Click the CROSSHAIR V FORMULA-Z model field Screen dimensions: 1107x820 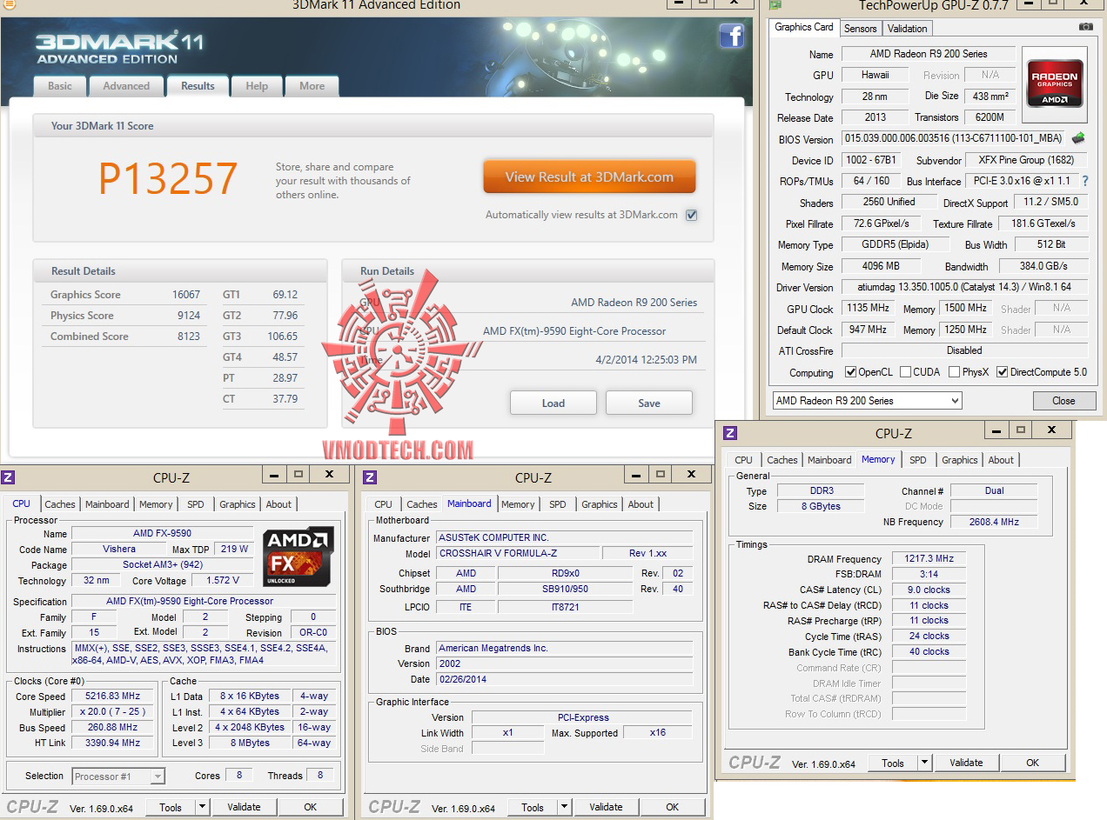(518, 553)
